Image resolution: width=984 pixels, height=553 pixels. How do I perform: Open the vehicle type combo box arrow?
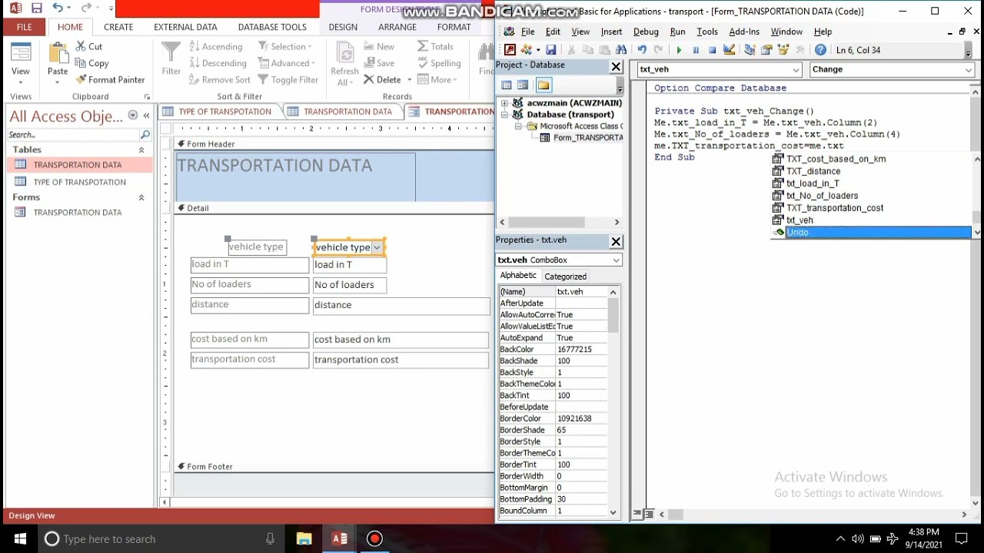[377, 247]
